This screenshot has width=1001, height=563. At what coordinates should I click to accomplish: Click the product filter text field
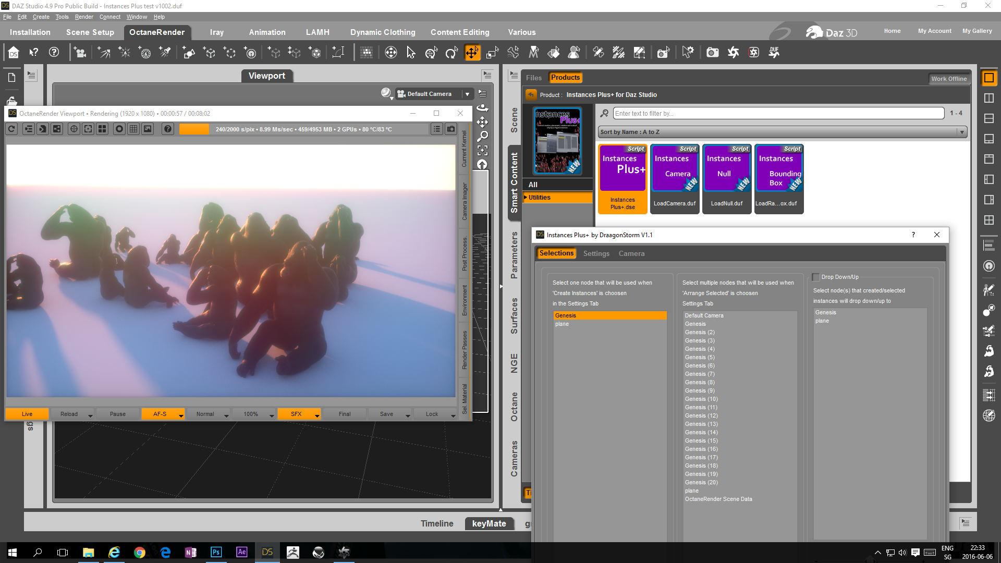(x=778, y=113)
